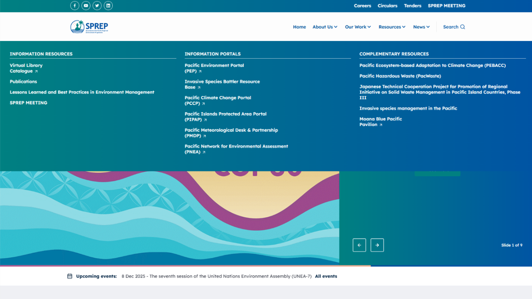Image resolution: width=532 pixels, height=299 pixels.
Task: Go to previous slide arrow
Action: [x=359, y=245]
